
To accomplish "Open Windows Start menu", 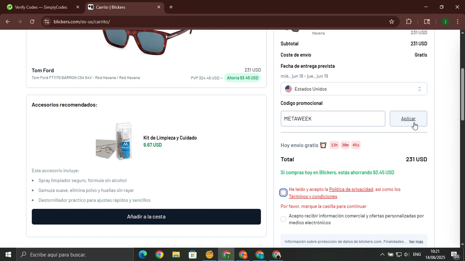I will pos(8,254).
